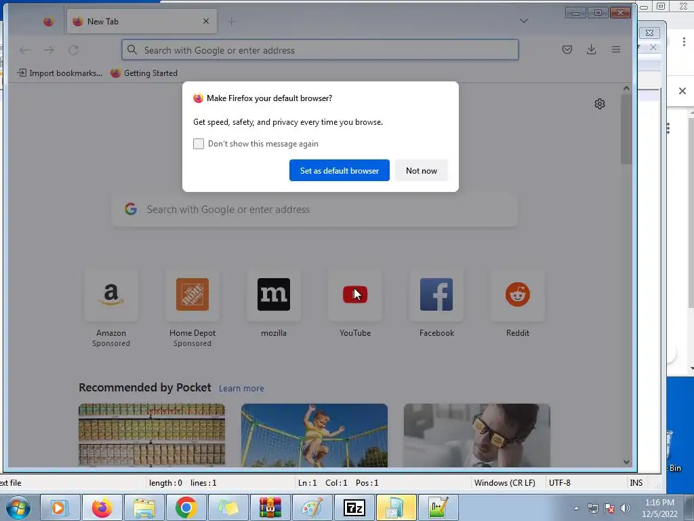Screen dimensions: 694x521
Task: Click Set as default browser button
Action: [x=340, y=170]
